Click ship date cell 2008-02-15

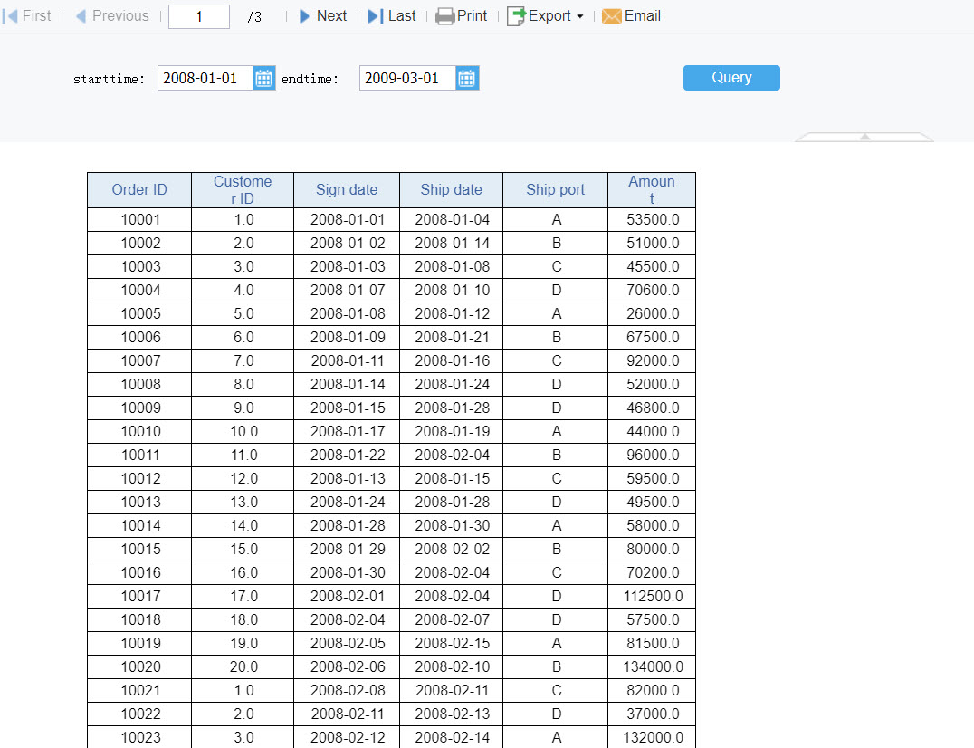click(453, 643)
